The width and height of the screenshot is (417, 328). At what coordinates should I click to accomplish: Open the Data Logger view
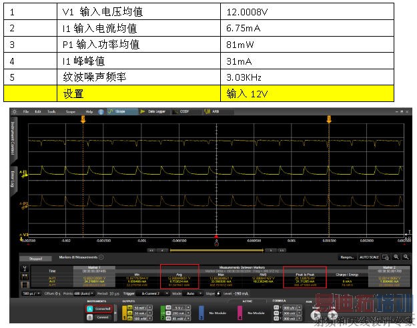tap(153, 111)
